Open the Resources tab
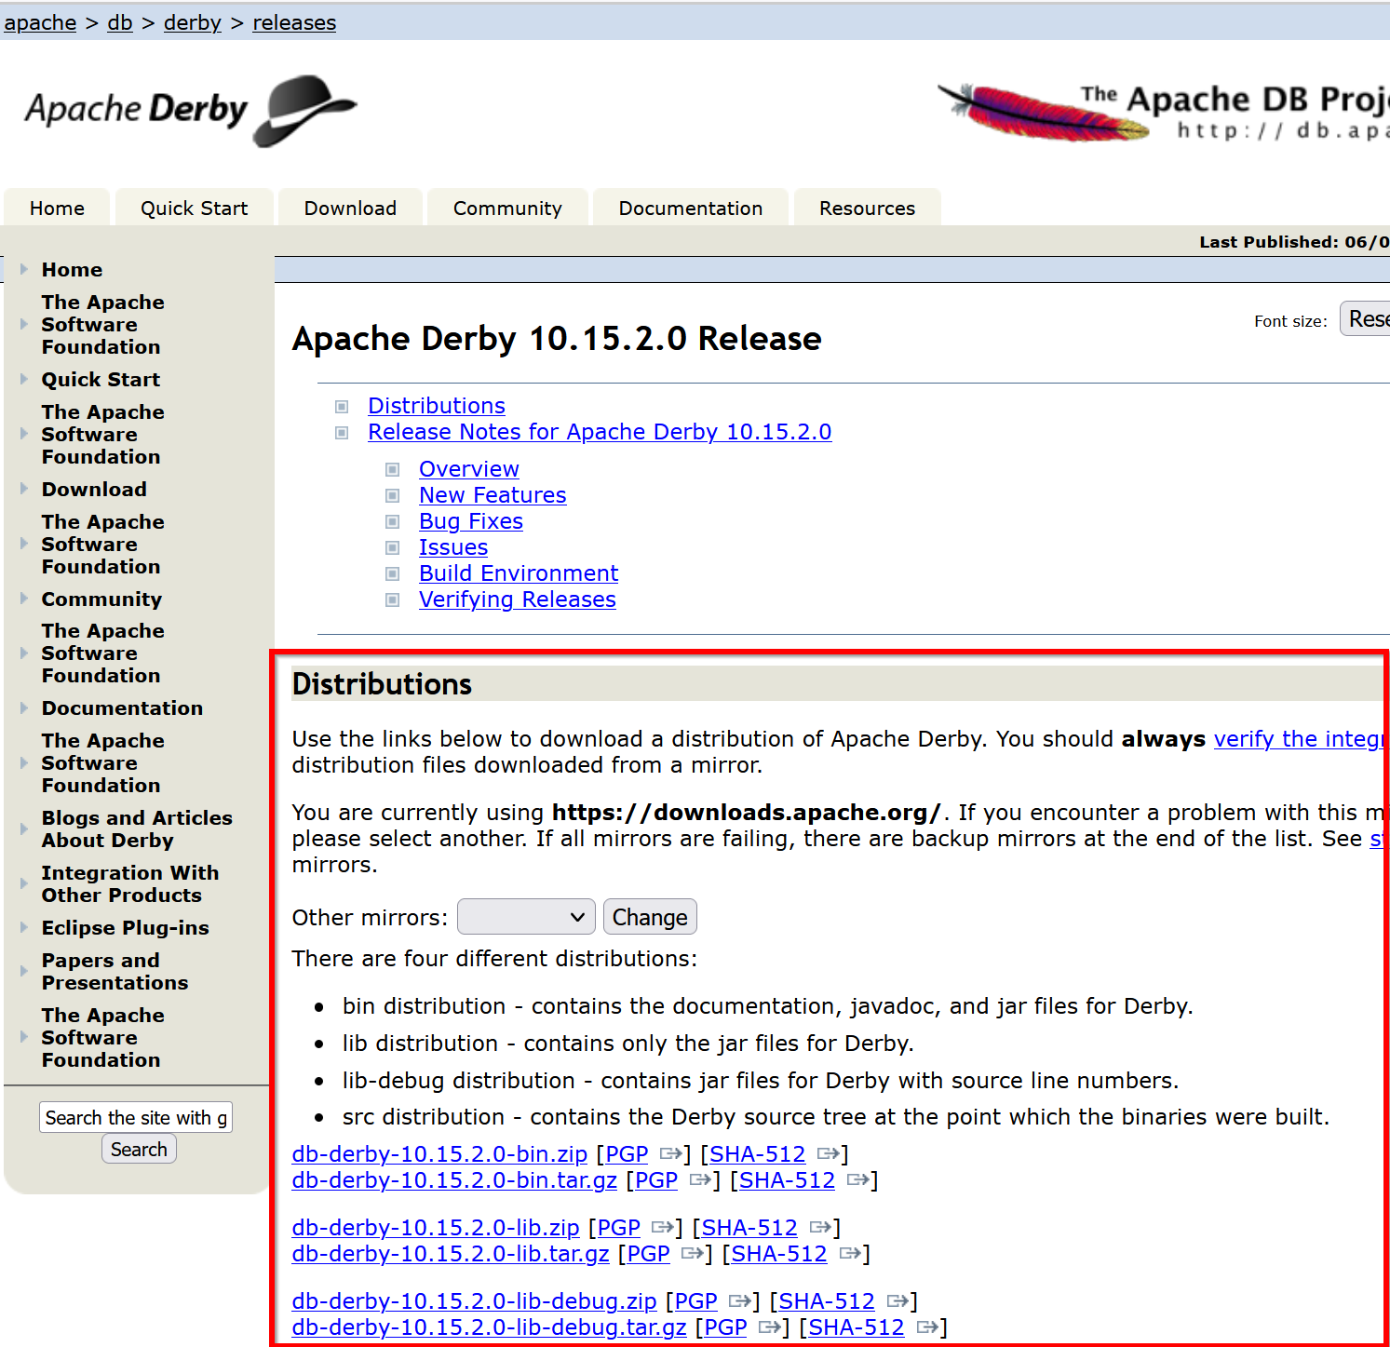 868,209
